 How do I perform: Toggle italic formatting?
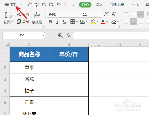(x=58, y=22)
